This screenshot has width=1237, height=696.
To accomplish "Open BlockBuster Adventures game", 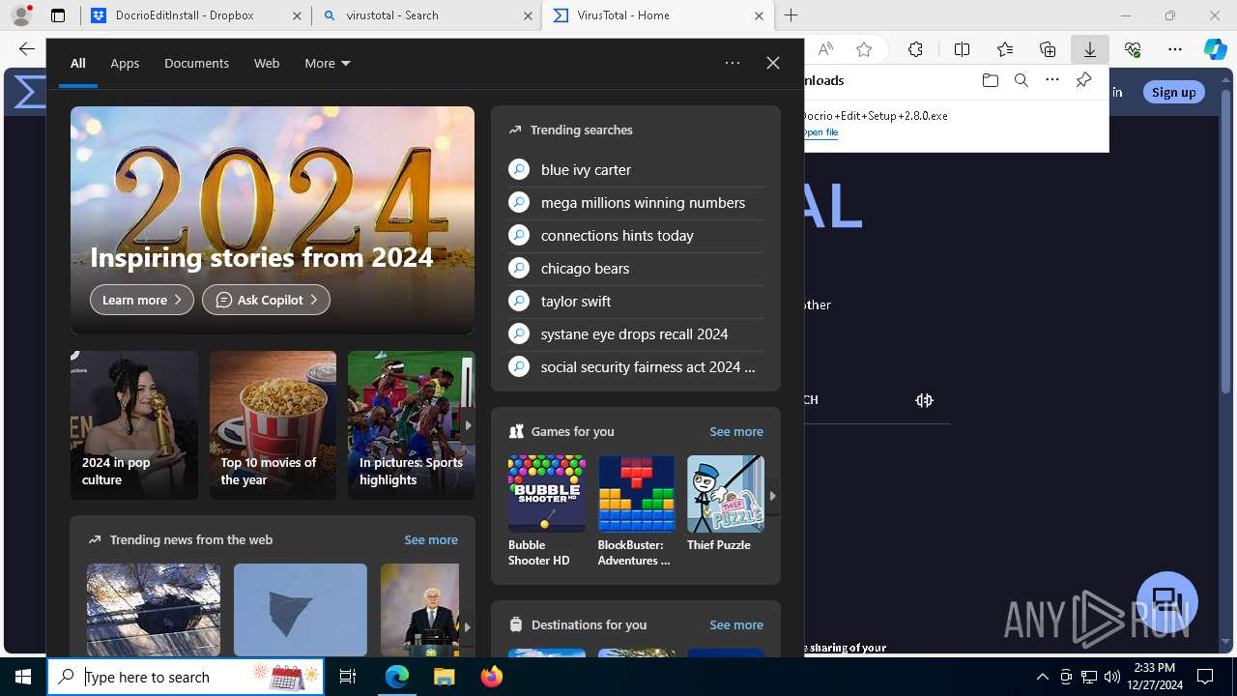I will [x=636, y=510].
